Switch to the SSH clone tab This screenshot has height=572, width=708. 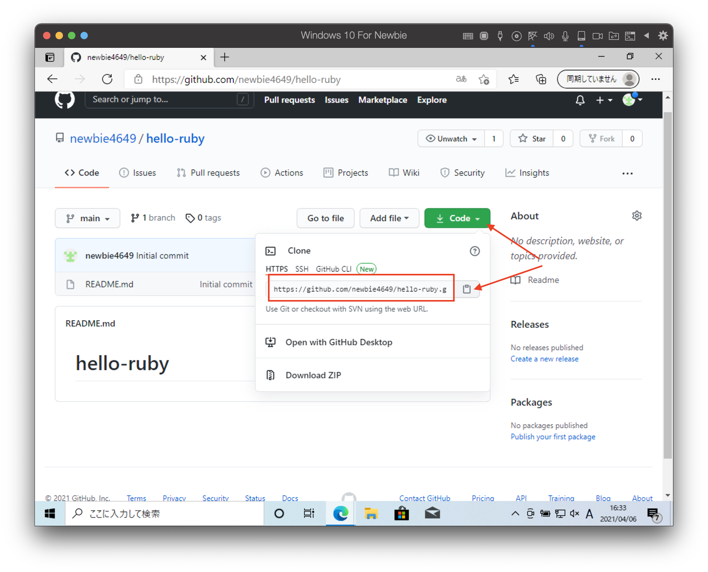(x=302, y=269)
